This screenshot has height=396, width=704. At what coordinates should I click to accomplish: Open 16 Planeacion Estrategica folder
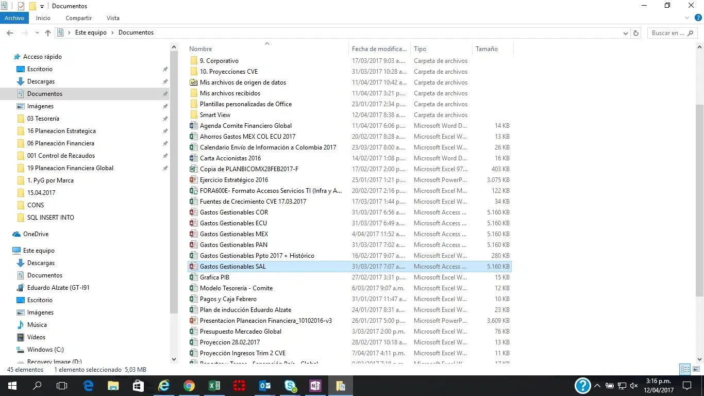pos(61,131)
